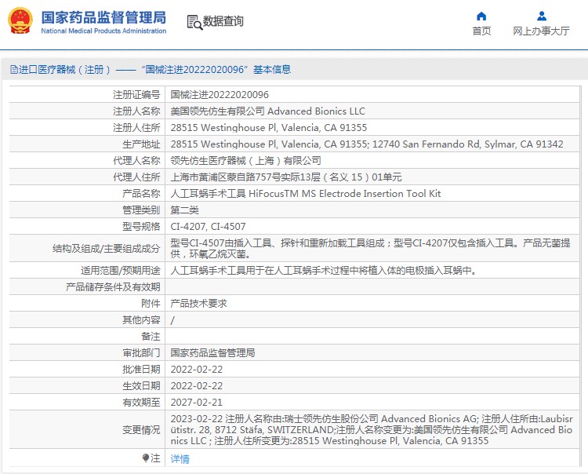
Task: Click the 首页 home icon
Action: (x=481, y=16)
